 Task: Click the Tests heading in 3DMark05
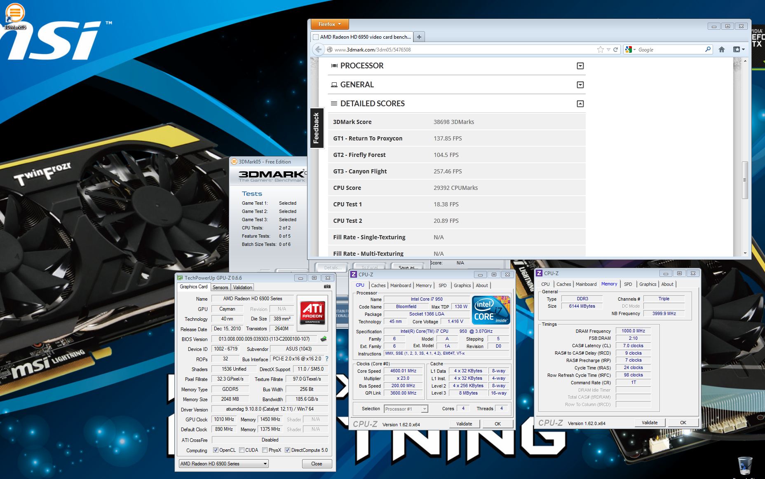point(252,194)
